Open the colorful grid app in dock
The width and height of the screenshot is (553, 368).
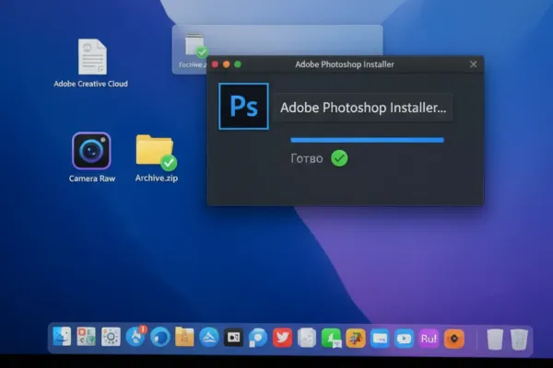[87, 337]
